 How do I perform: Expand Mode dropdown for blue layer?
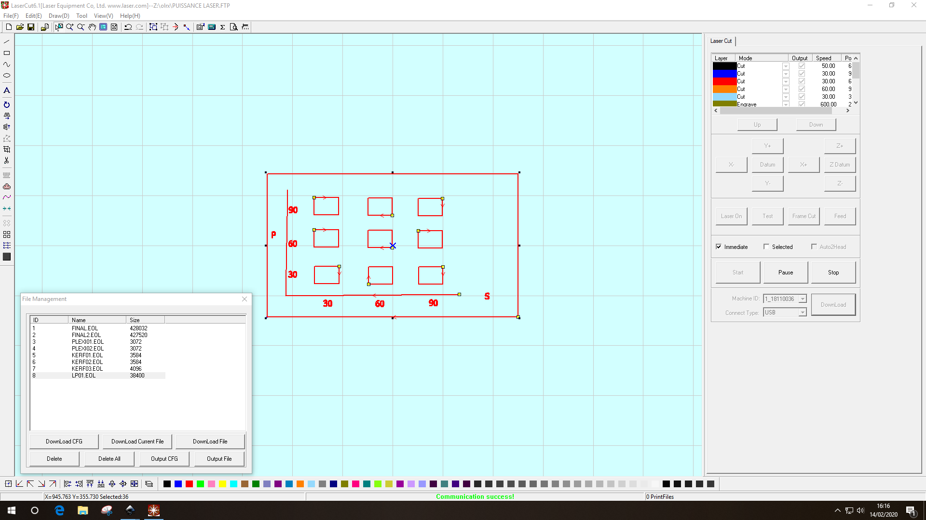coord(786,74)
